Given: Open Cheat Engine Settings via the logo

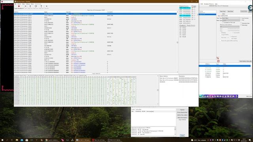Looking at the screenshot, I should click(x=250, y=8).
